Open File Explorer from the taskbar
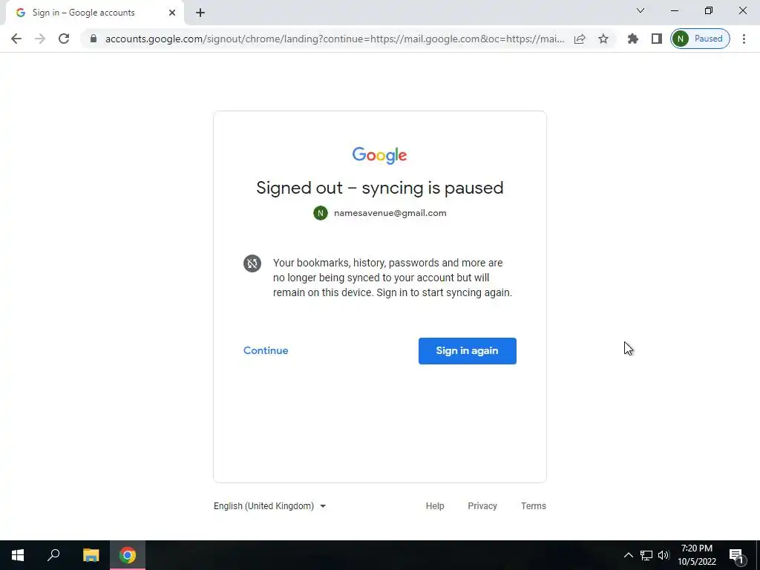The height and width of the screenshot is (570, 760). pos(91,555)
